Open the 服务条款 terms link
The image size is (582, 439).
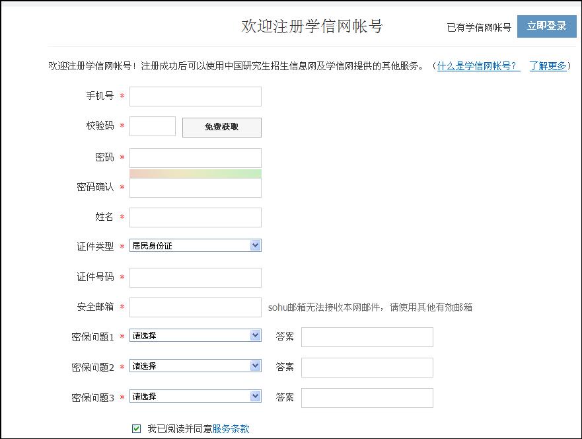pyautogui.click(x=231, y=429)
